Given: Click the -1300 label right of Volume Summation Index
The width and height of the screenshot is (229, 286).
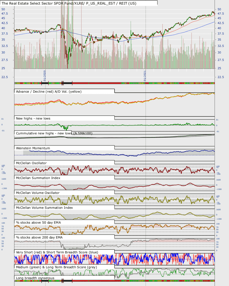Looking at the screenshot, I should [x=219, y=219].
